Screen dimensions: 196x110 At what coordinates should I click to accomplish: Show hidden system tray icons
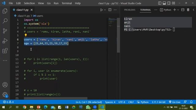pyautogui.click(x=164, y=107)
